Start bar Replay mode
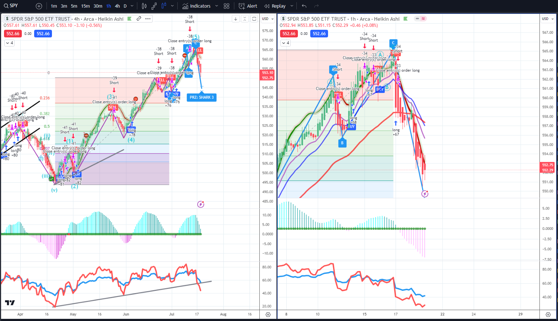 tap(275, 6)
